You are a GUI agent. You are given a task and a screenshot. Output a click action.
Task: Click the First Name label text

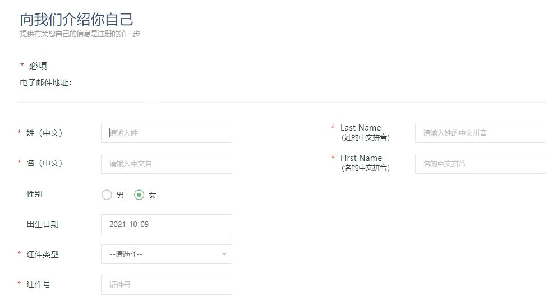pos(361,158)
